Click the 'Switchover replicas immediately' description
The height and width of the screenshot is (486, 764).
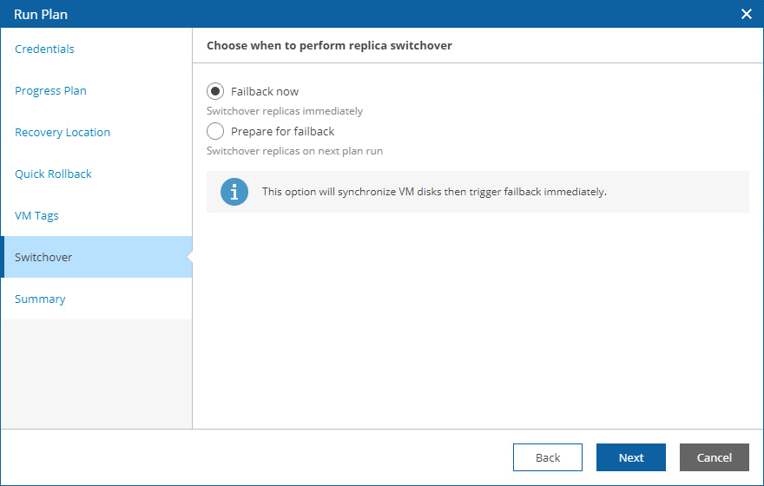click(x=285, y=111)
